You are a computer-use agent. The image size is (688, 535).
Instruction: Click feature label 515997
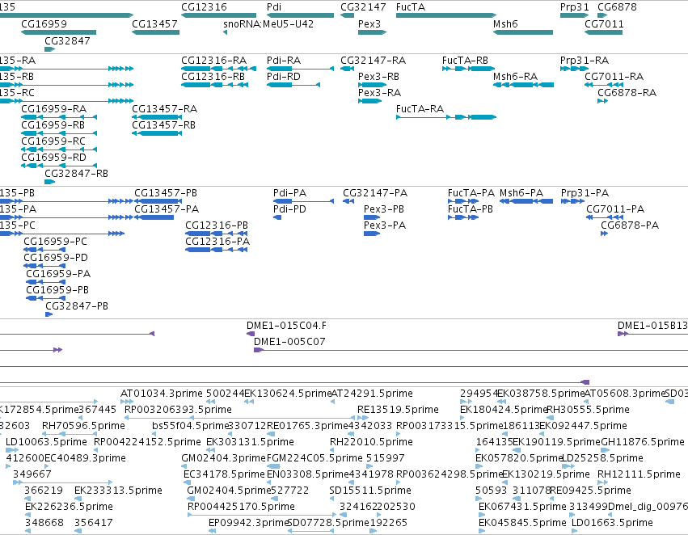click(x=386, y=458)
